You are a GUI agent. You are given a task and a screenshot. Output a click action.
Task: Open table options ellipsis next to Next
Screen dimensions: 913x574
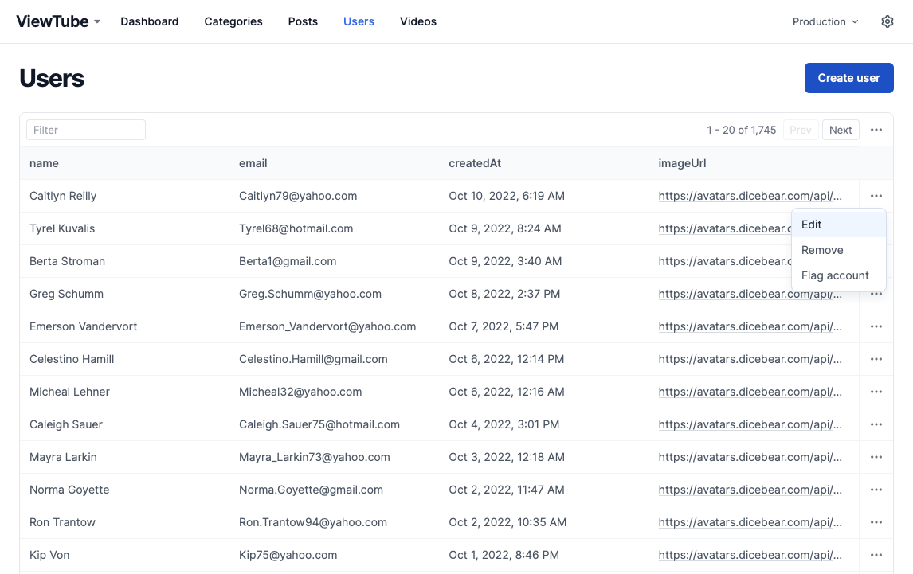(876, 130)
